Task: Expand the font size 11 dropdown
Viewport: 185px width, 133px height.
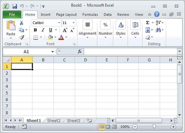Action: click(x=74, y=23)
